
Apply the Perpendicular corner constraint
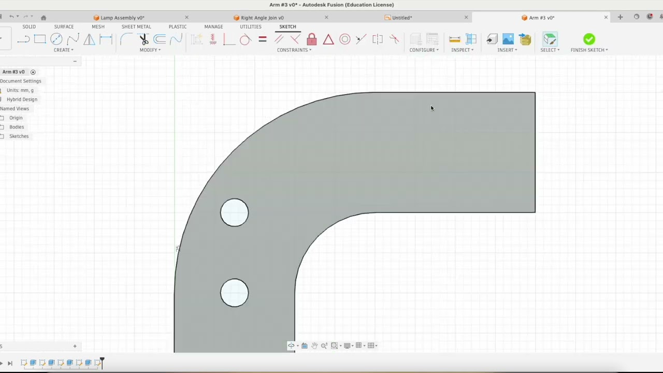pos(229,39)
